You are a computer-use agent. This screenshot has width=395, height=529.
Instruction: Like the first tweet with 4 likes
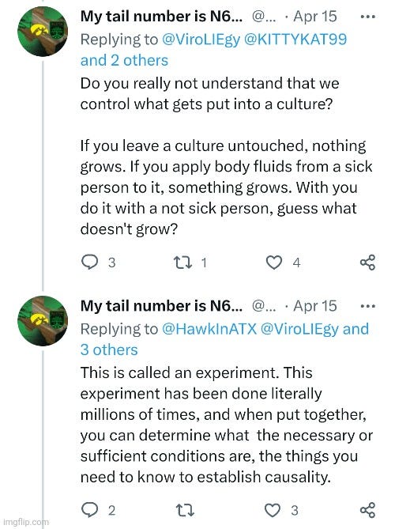click(273, 263)
